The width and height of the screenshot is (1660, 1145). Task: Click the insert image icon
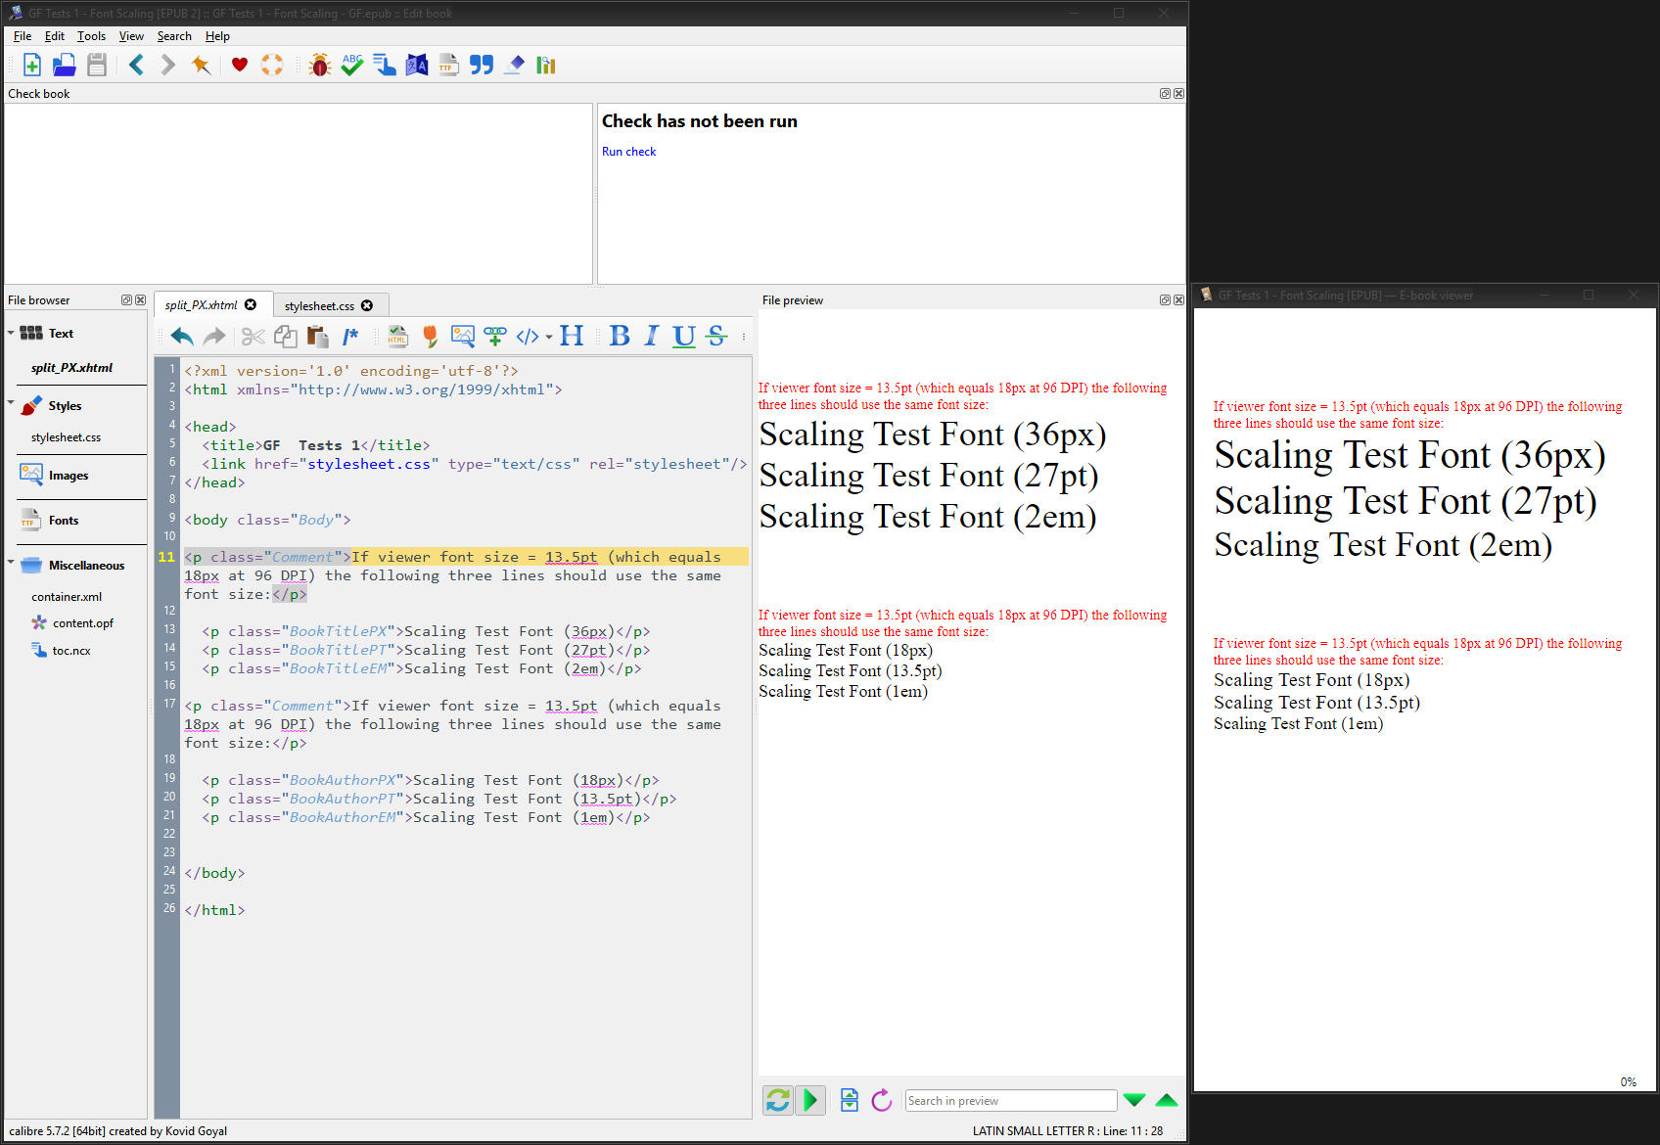coord(462,337)
